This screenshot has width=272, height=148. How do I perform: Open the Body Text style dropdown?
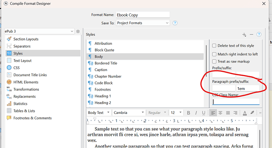pyautogui.click(x=99, y=113)
